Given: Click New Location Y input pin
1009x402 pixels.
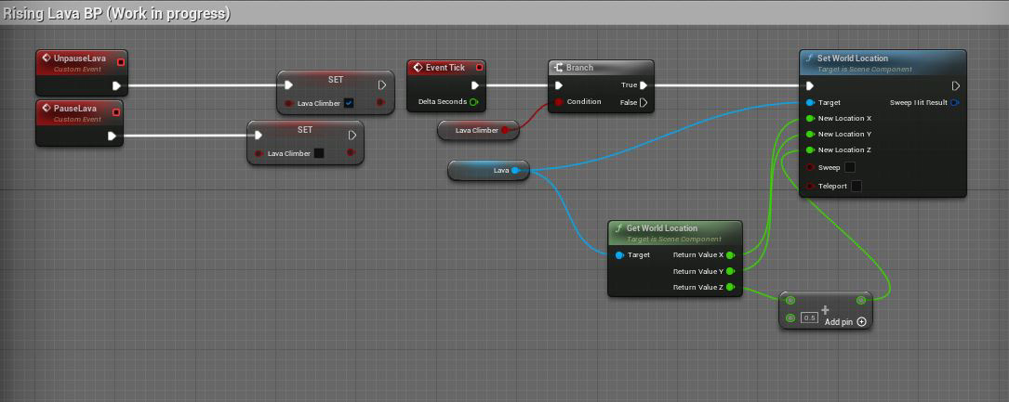Looking at the screenshot, I should click(810, 134).
